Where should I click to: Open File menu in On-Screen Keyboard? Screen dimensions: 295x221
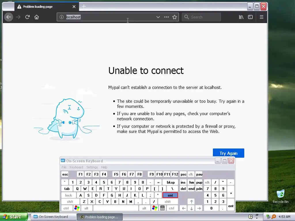(64, 167)
